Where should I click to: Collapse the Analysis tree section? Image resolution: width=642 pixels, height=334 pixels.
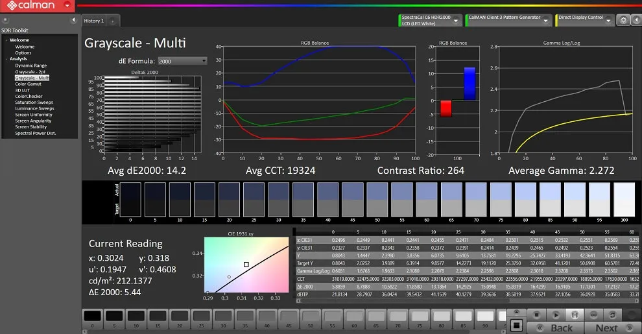(7, 59)
